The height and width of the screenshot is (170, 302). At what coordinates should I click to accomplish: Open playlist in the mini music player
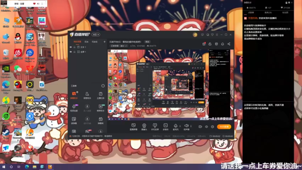42,3
